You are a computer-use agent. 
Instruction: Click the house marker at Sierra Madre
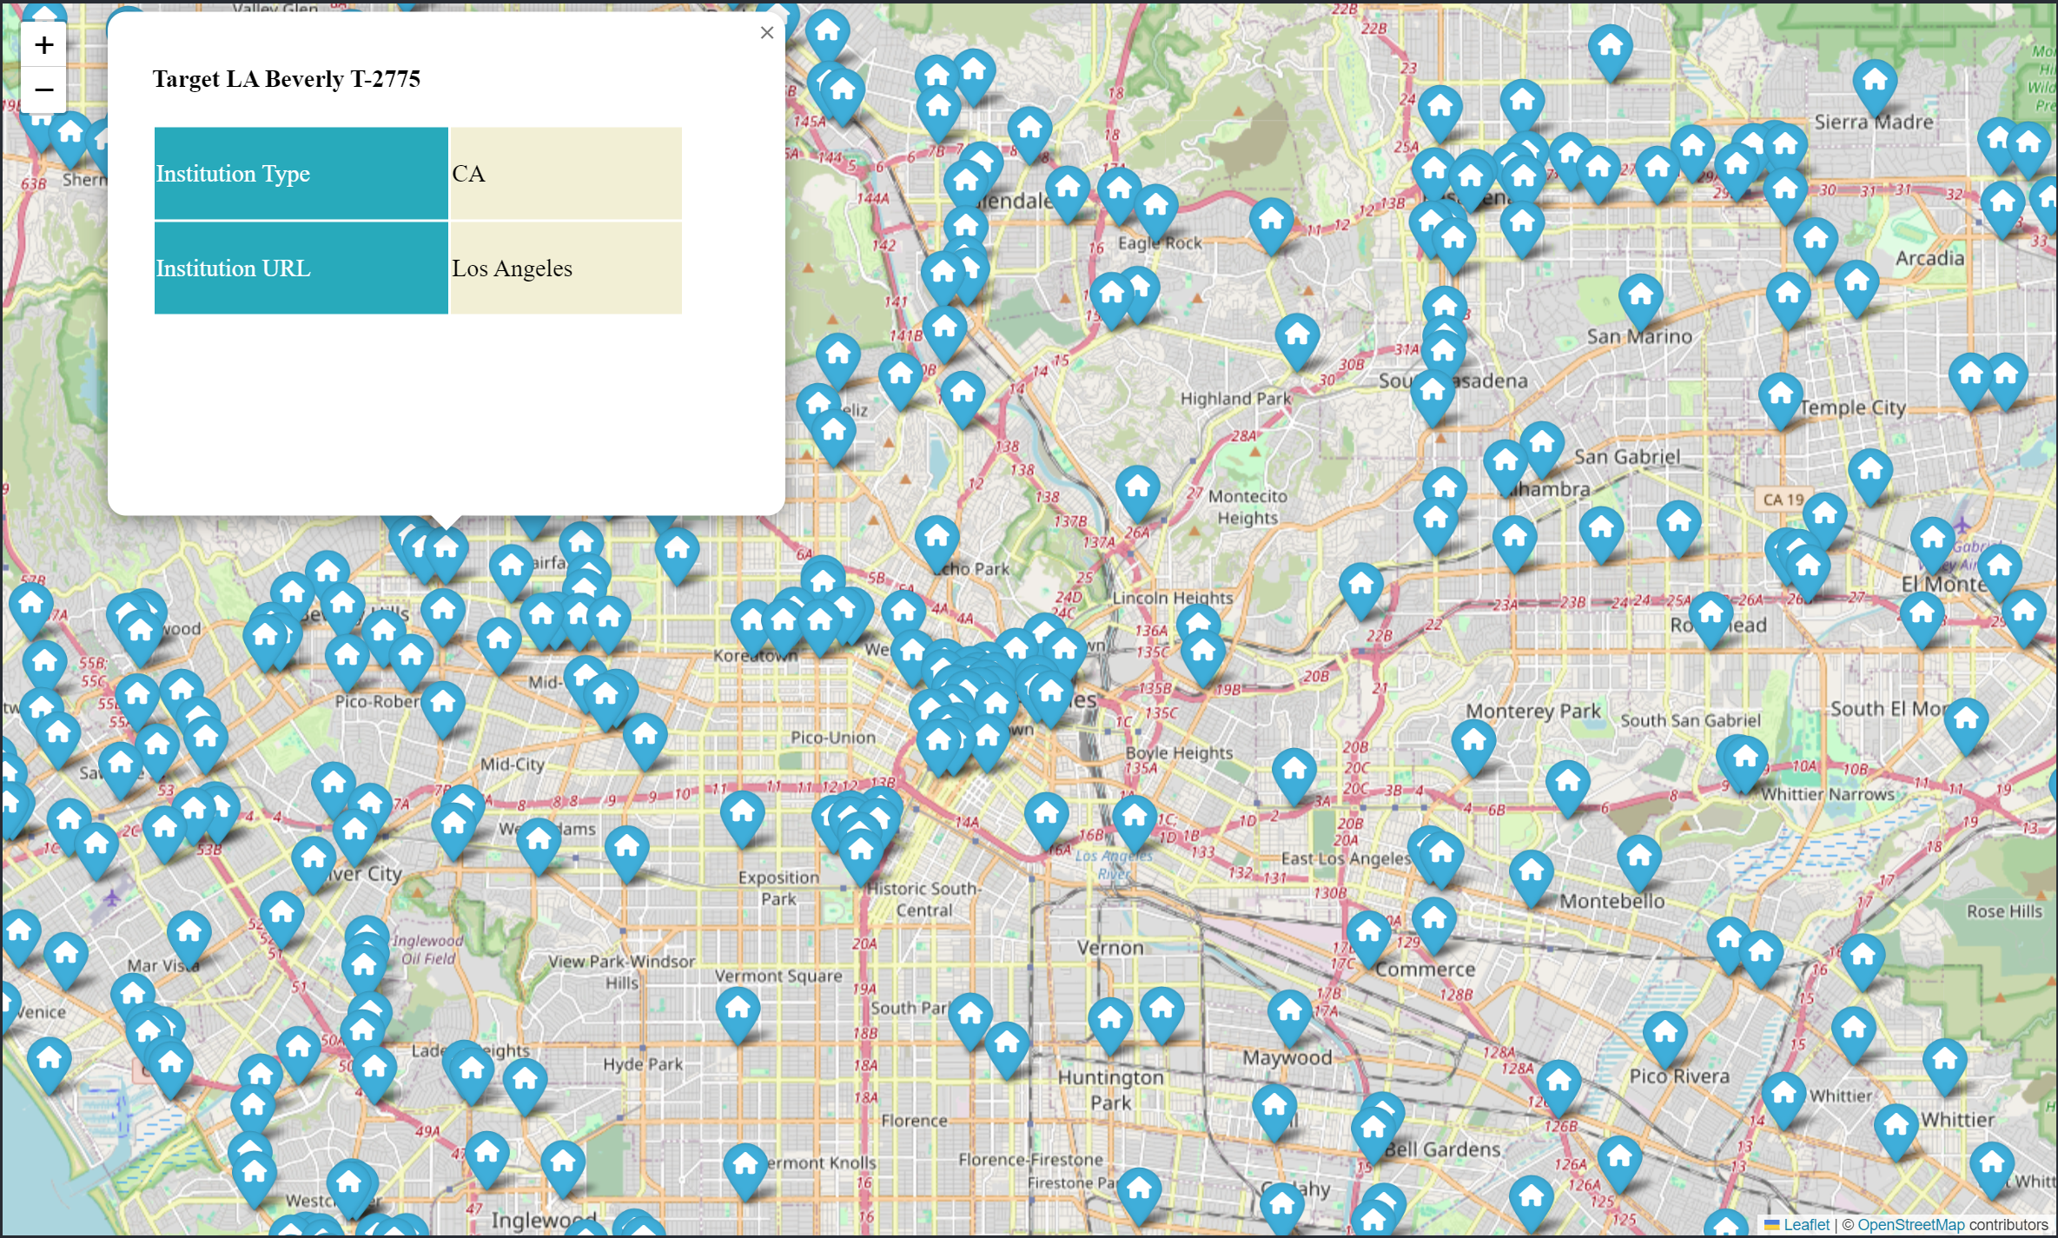coord(1874,84)
